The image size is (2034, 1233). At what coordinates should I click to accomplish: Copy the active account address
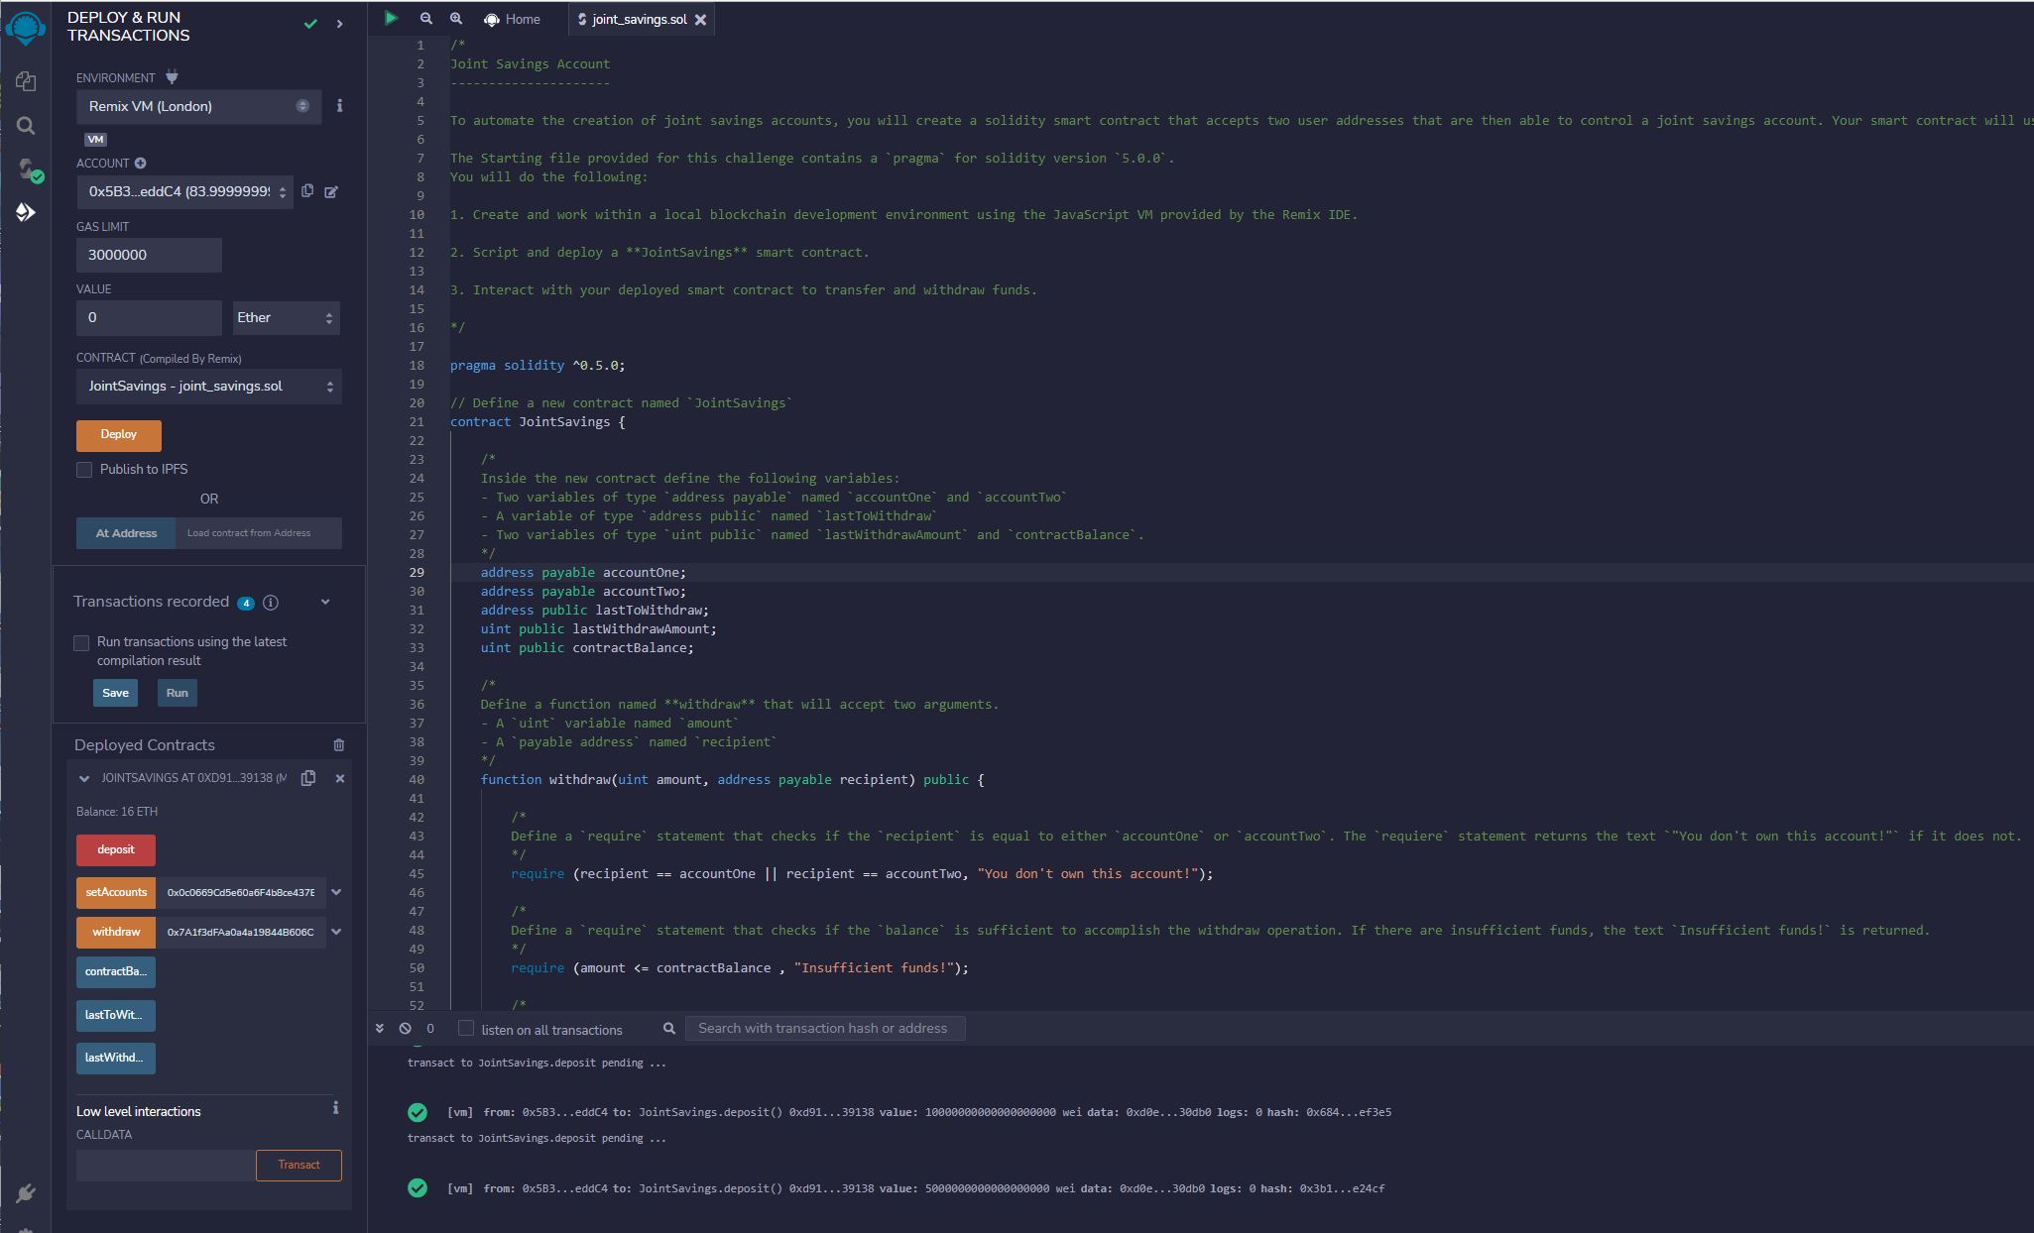[x=307, y=191]
